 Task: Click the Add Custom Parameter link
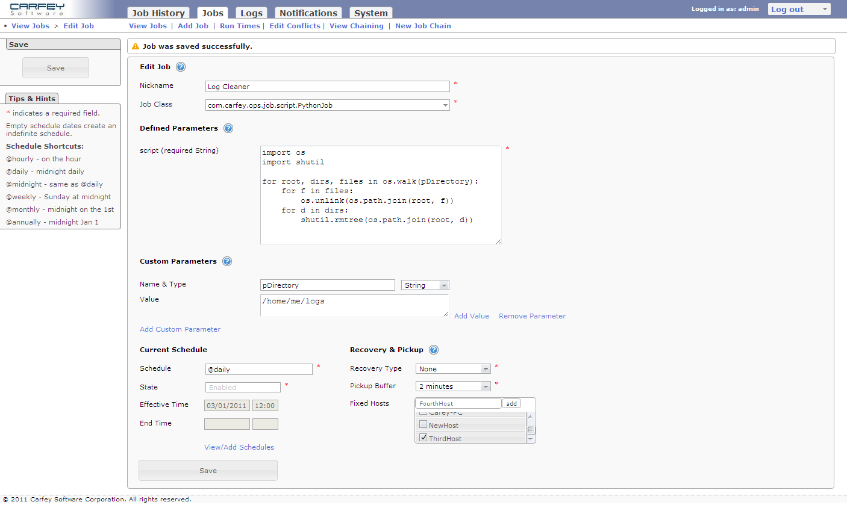[180, 329]
